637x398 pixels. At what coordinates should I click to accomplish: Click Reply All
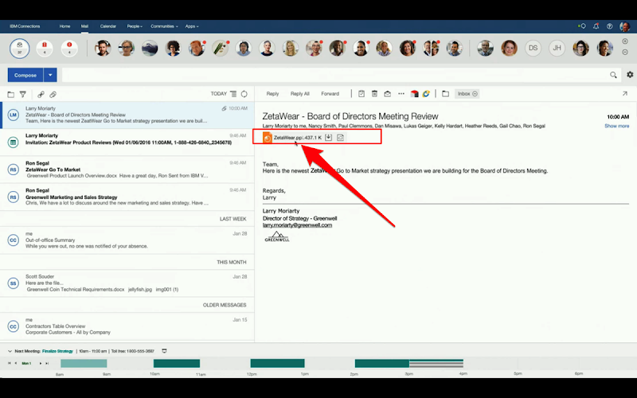click(300, 94)
